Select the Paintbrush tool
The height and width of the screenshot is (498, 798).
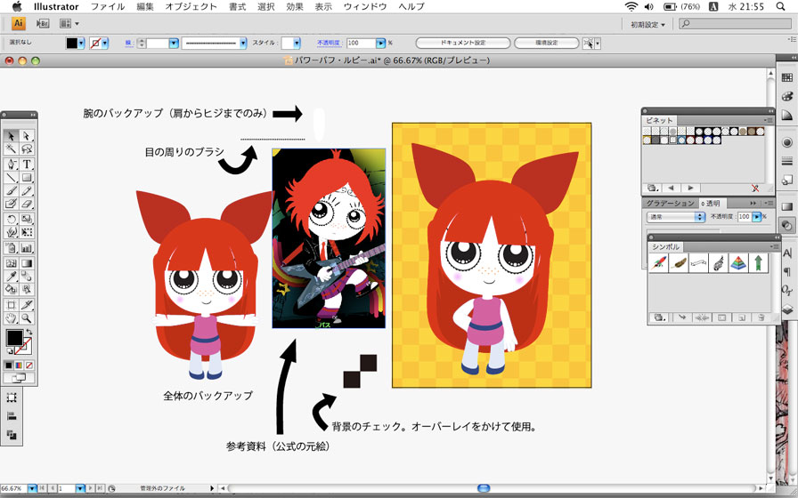pyautogui.click(x=11, y=190)
